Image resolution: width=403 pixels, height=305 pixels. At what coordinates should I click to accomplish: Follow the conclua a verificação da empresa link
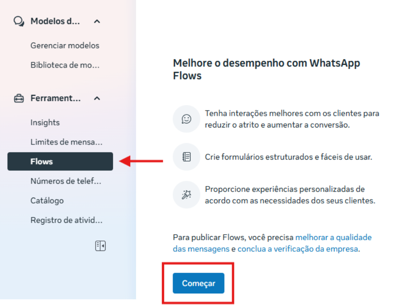pos(298,249)
